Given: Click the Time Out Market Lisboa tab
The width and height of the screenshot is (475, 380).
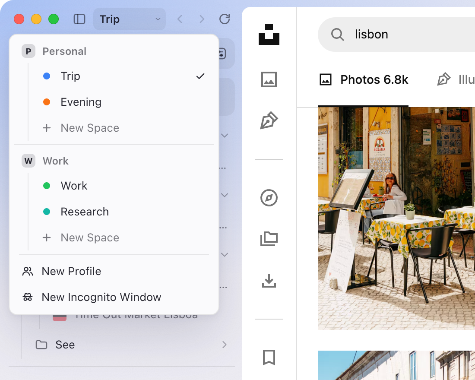Looking at the screenshot, I should pos(136,317).
